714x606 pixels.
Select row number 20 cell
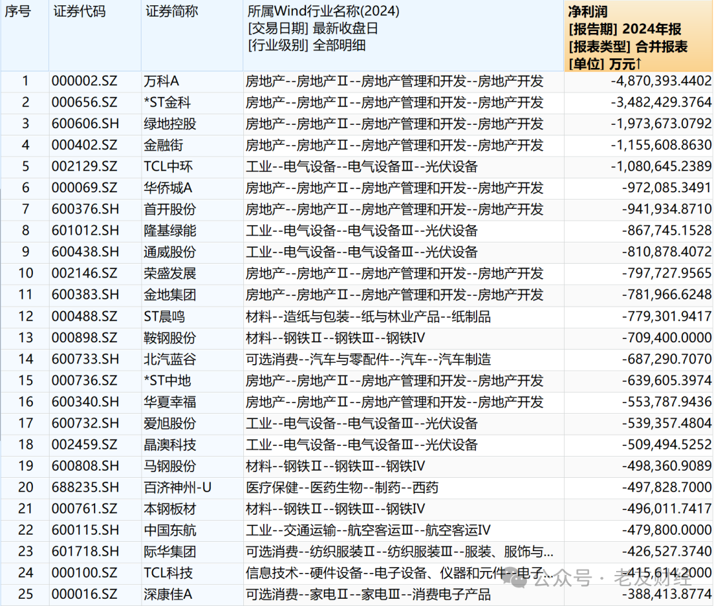(24, 488)
